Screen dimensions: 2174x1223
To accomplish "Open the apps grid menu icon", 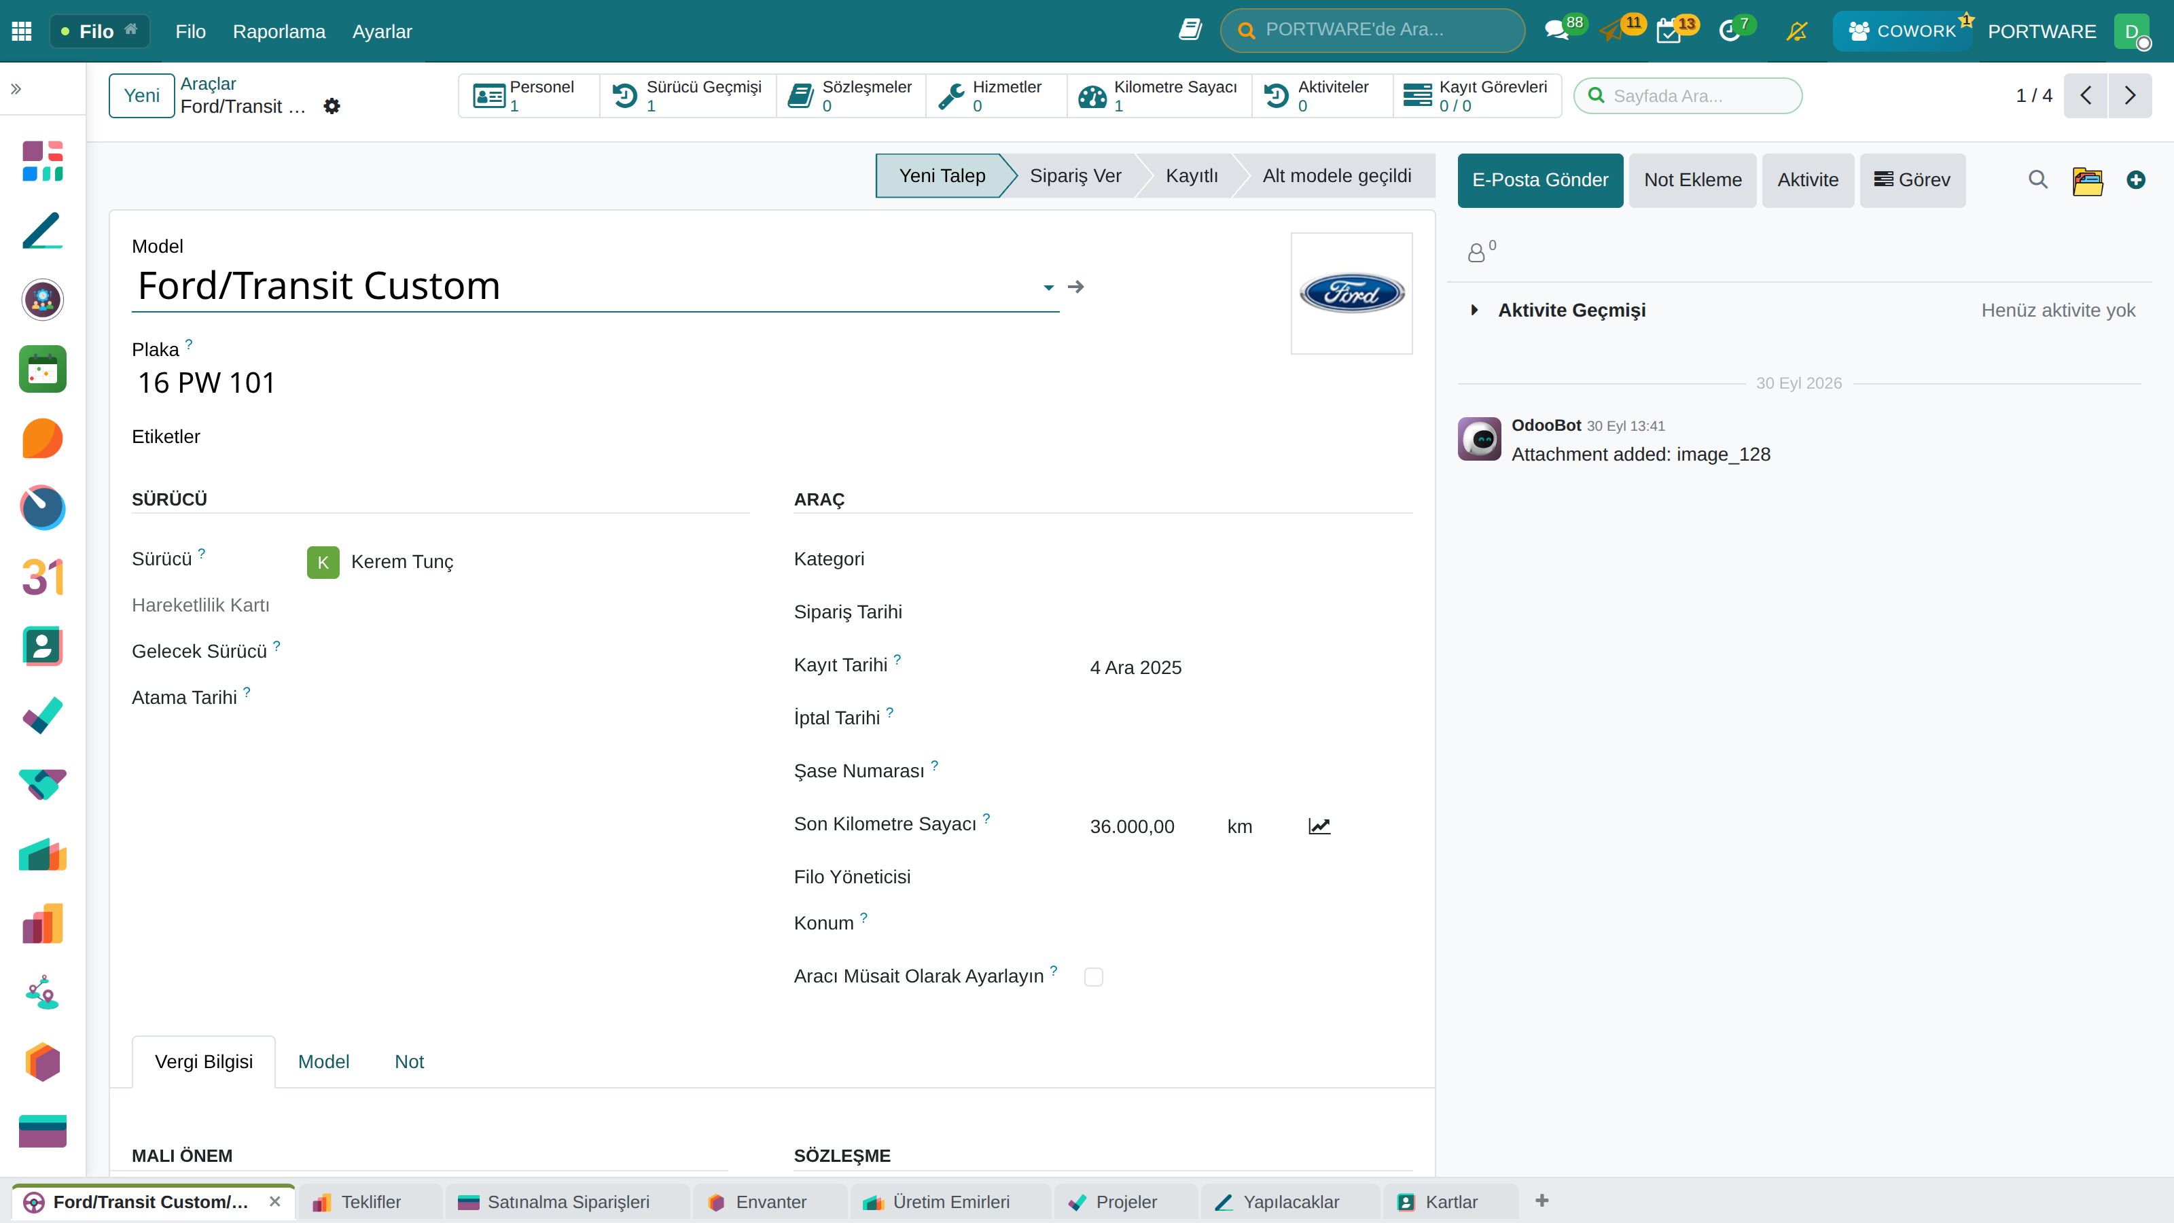I will 22,31.
